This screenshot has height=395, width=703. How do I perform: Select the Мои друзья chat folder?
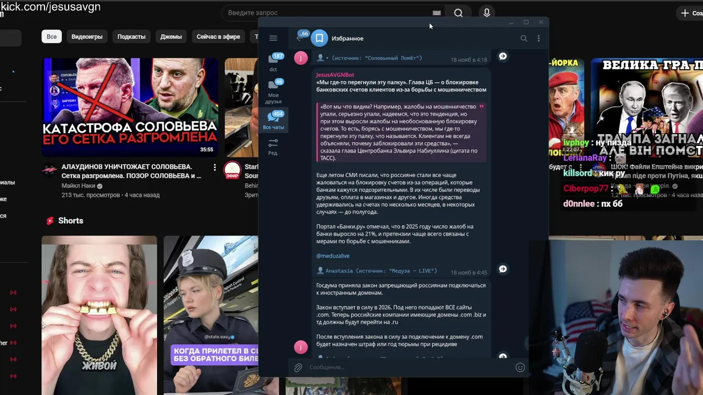[x=274, y=91]
